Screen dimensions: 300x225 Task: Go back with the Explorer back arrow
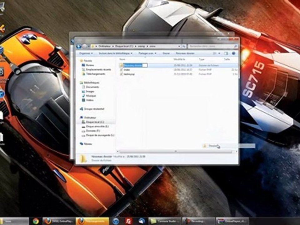click(79, 46)
